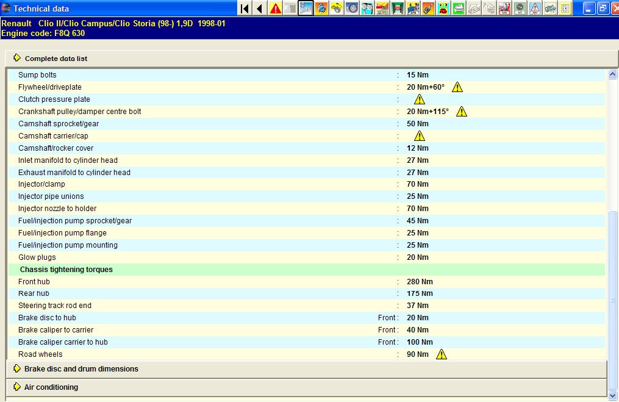Open the key fob toolbar icon
Screen dimensions: 619x402
tap(428, 9)
